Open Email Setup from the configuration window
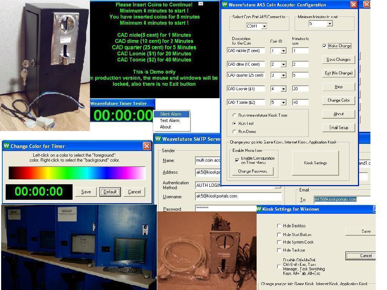 (x=339, y=128)
